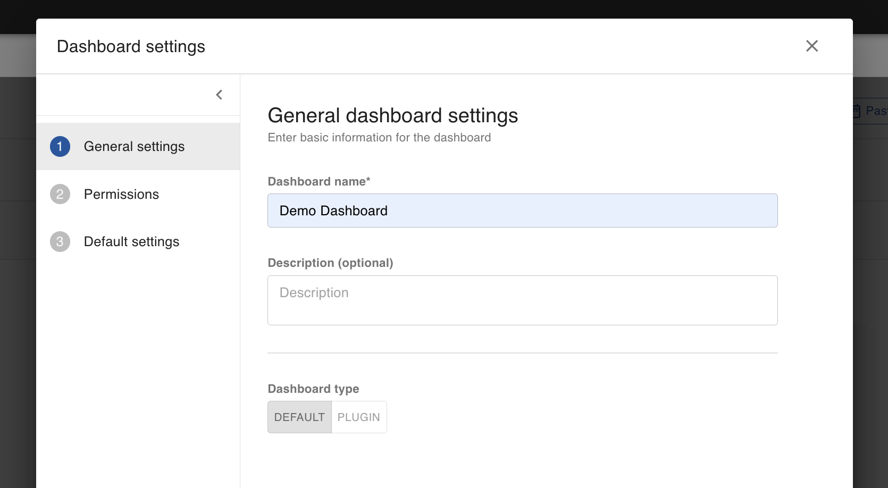
Task: Click the "Enter basic information" subtitle text
Action: pos(379,138)
